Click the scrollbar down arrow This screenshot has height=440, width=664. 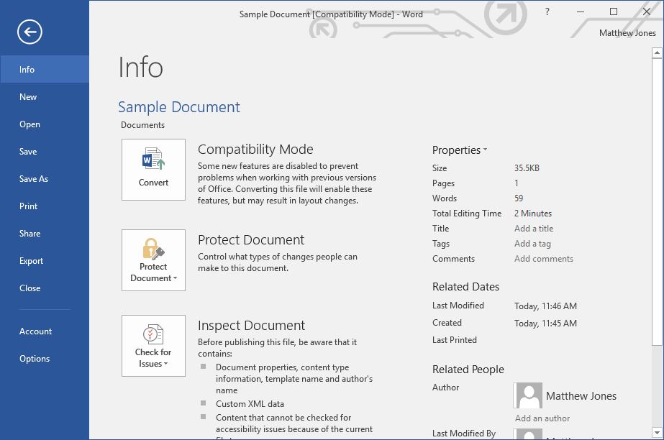point(657,432)
